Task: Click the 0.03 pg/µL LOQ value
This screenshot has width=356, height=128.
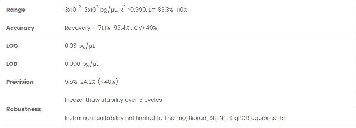Action: click(80, 46)
